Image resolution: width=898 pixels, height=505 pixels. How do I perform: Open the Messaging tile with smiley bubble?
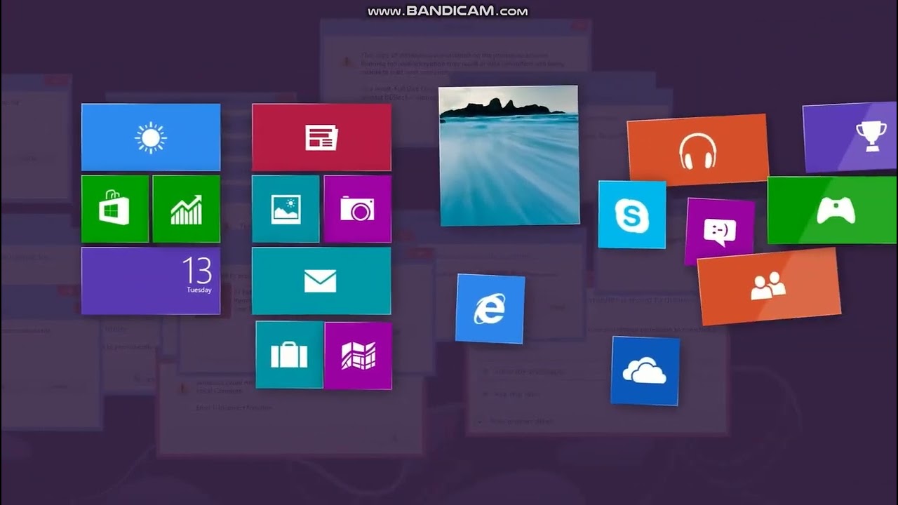pyautogui.click(x=720, y=231)
